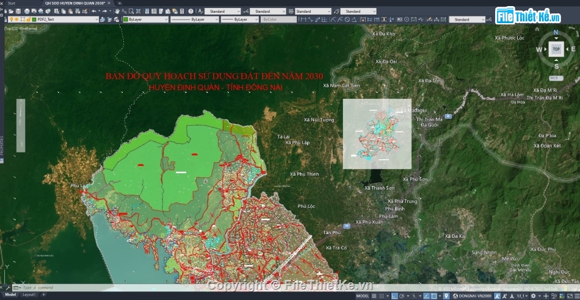The image size is (580, 300).
Task: Click the MODEL space button in status bar
Action: 363,296
